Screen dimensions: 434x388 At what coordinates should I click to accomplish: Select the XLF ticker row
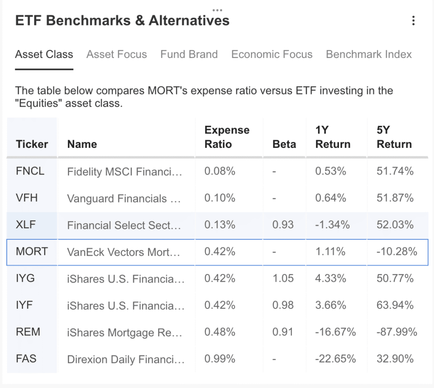[x=217, y=225]
